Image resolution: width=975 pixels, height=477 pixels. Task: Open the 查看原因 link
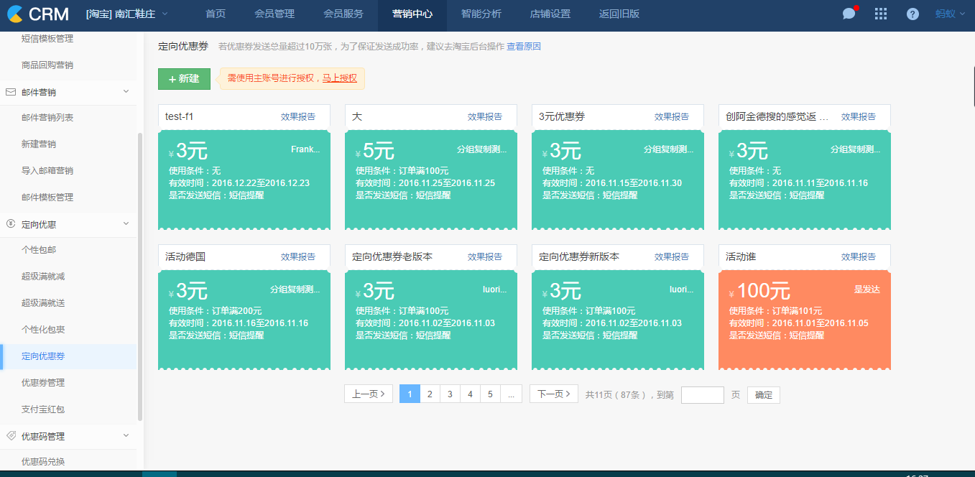[x=526, y=45]
